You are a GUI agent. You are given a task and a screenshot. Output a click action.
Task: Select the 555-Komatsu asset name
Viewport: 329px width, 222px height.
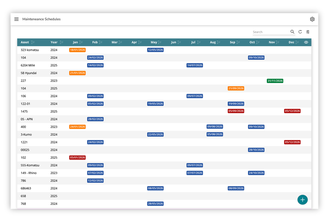[x=29, y=165]
